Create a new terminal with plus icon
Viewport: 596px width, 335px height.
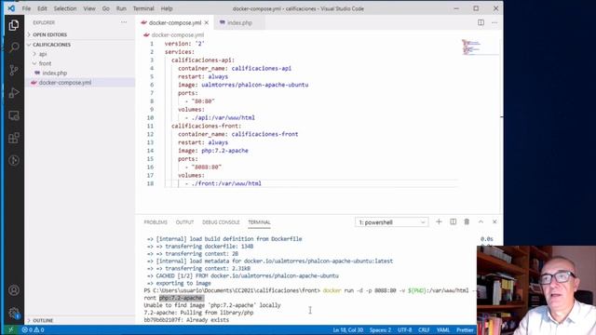[439, 221]
